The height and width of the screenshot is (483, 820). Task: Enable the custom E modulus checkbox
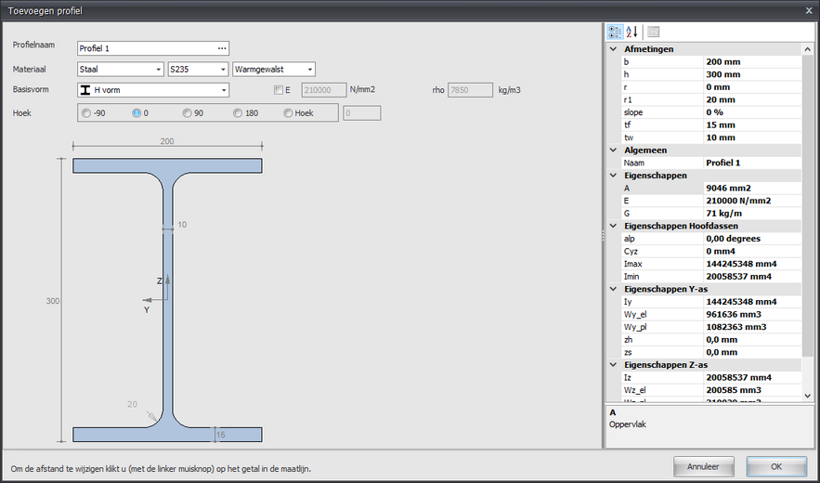click(279, 90)
